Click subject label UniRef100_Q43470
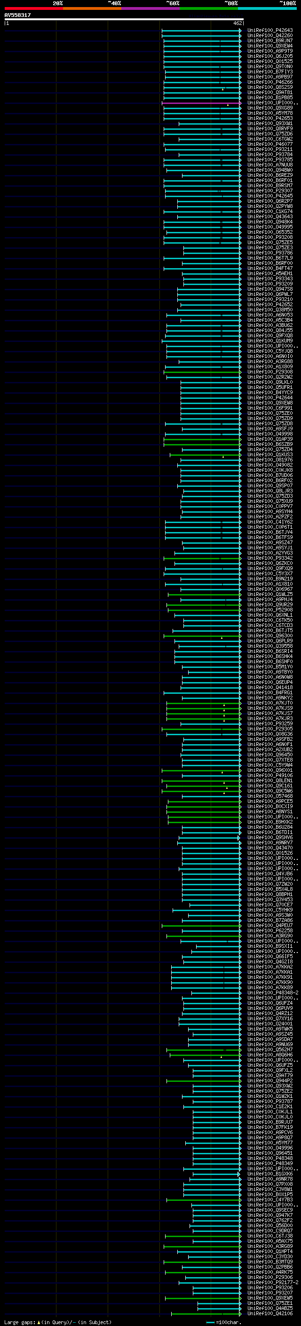The image size is (301, 1326). coord(269,848)
